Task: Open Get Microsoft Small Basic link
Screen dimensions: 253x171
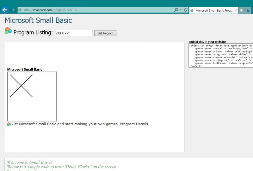Action: pos(65,124)
